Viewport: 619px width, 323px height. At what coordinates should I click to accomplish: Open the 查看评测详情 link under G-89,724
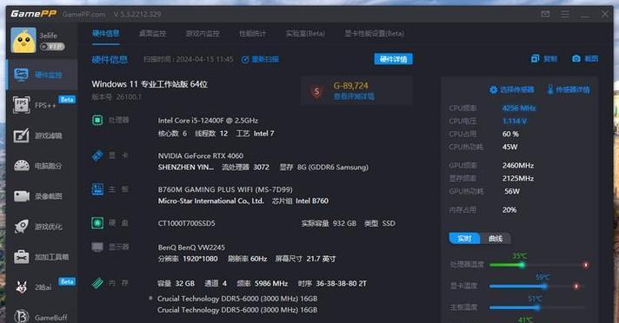click(354, 96)
